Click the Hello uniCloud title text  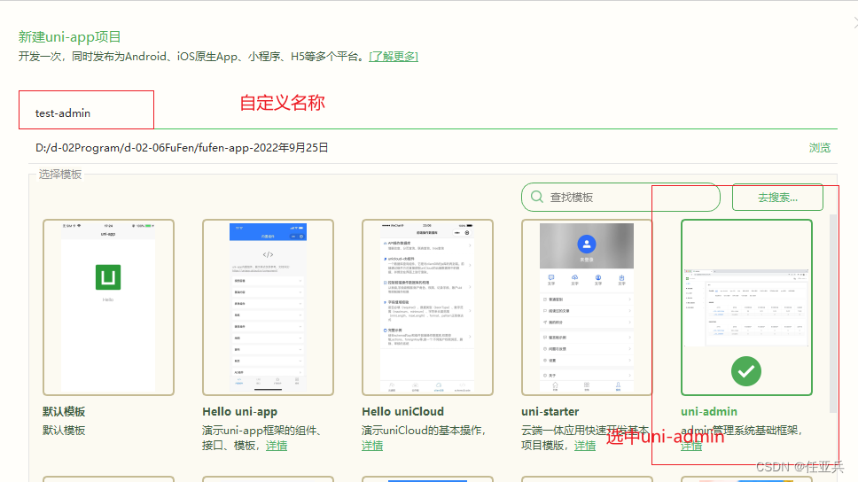tap(402, 411)
